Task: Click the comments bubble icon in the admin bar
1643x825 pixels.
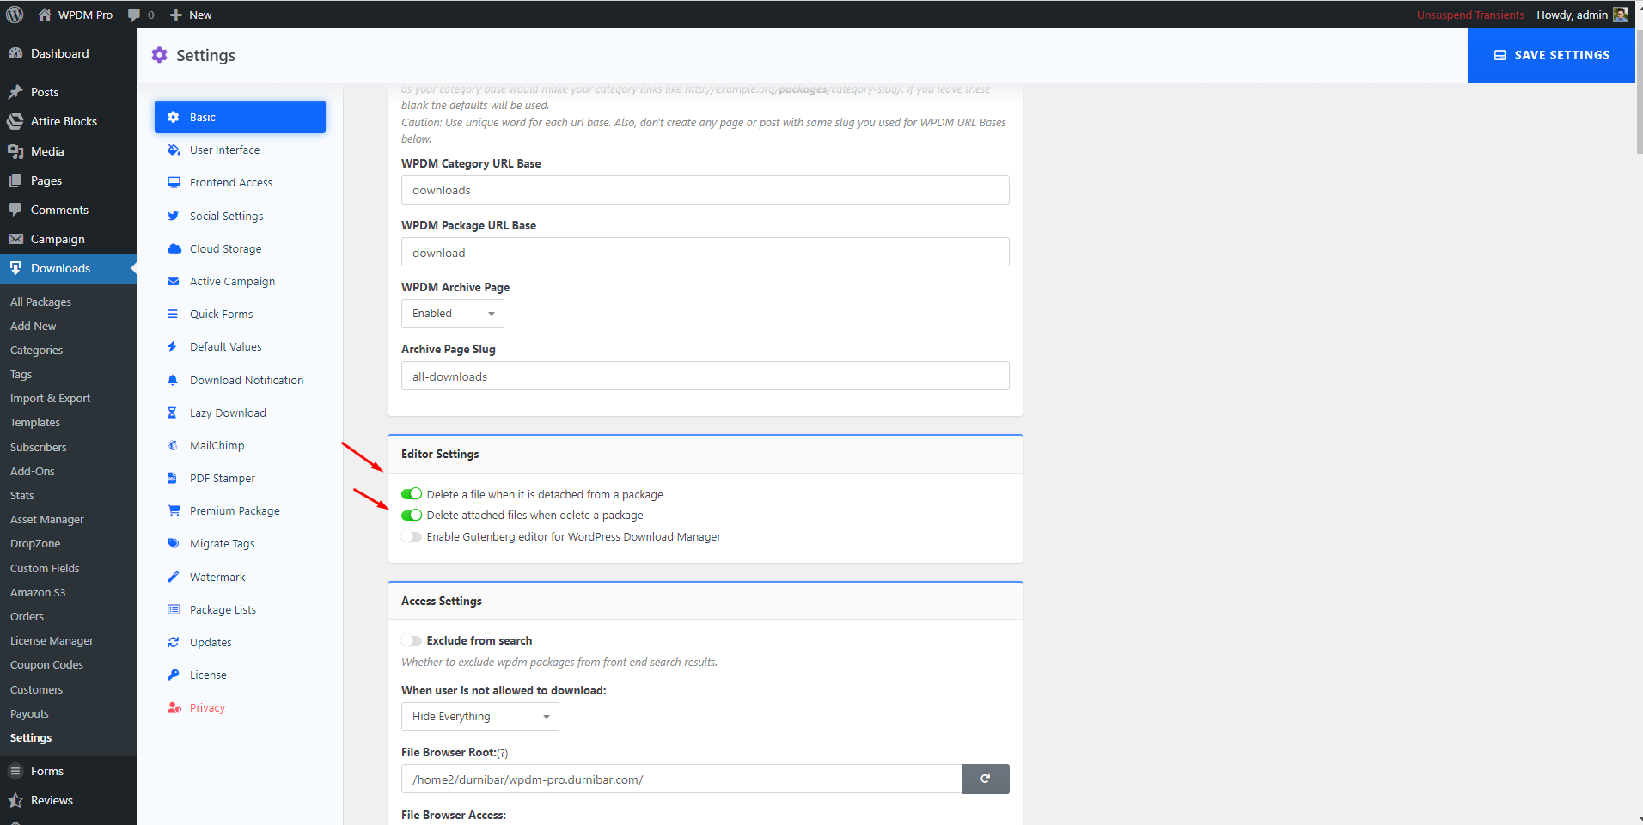Action: (x=134, y=15)
